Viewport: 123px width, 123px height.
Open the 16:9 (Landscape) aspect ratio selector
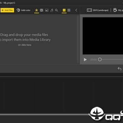[x=98, y=10]
